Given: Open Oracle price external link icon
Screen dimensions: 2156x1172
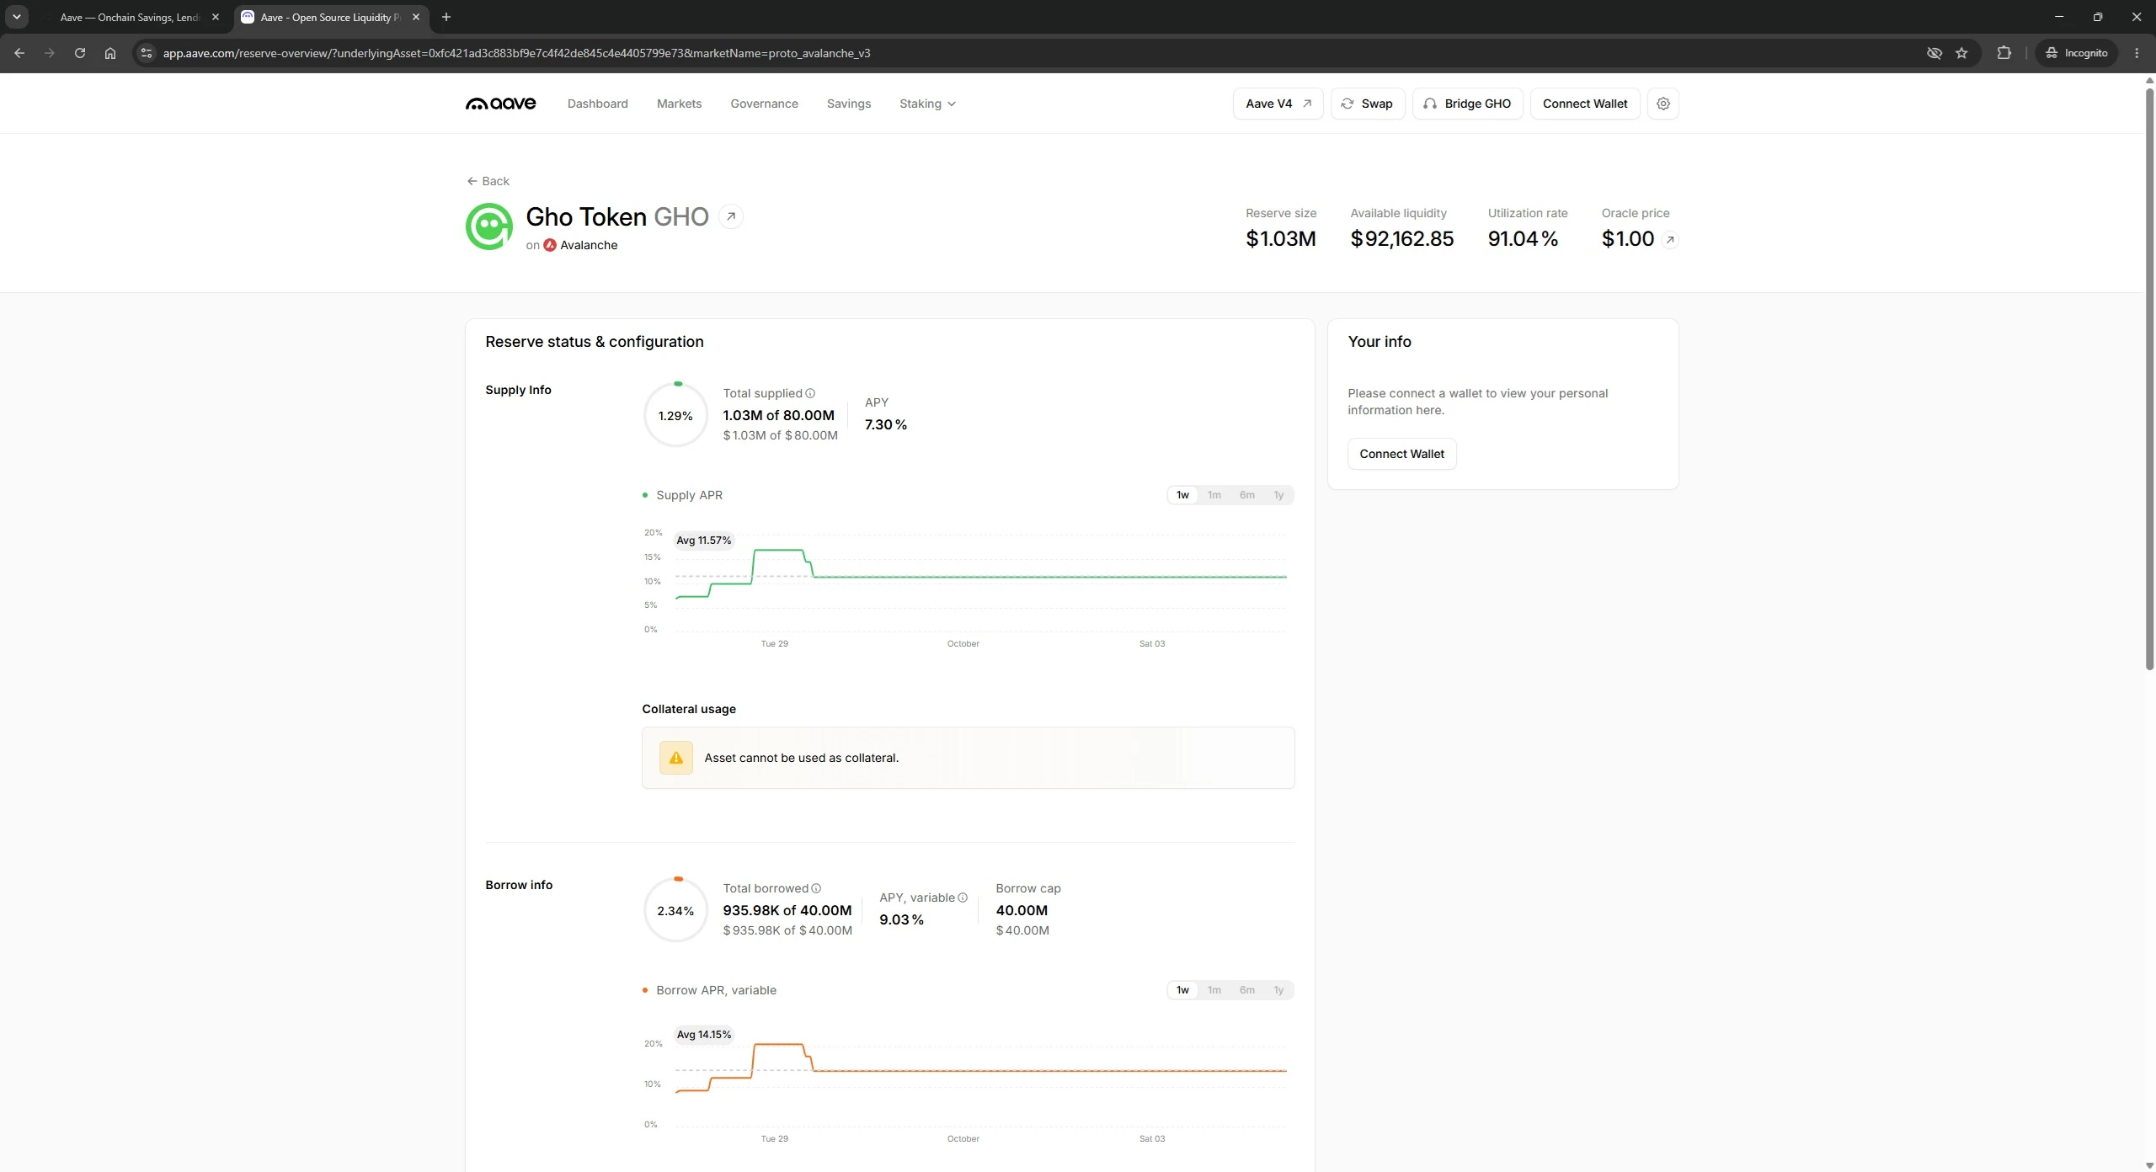Looking at the screenshot, I should click(x=1669, y=240).
